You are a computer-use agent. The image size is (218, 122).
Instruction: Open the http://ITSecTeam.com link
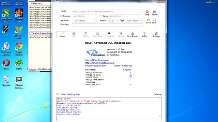pos(97,60)
